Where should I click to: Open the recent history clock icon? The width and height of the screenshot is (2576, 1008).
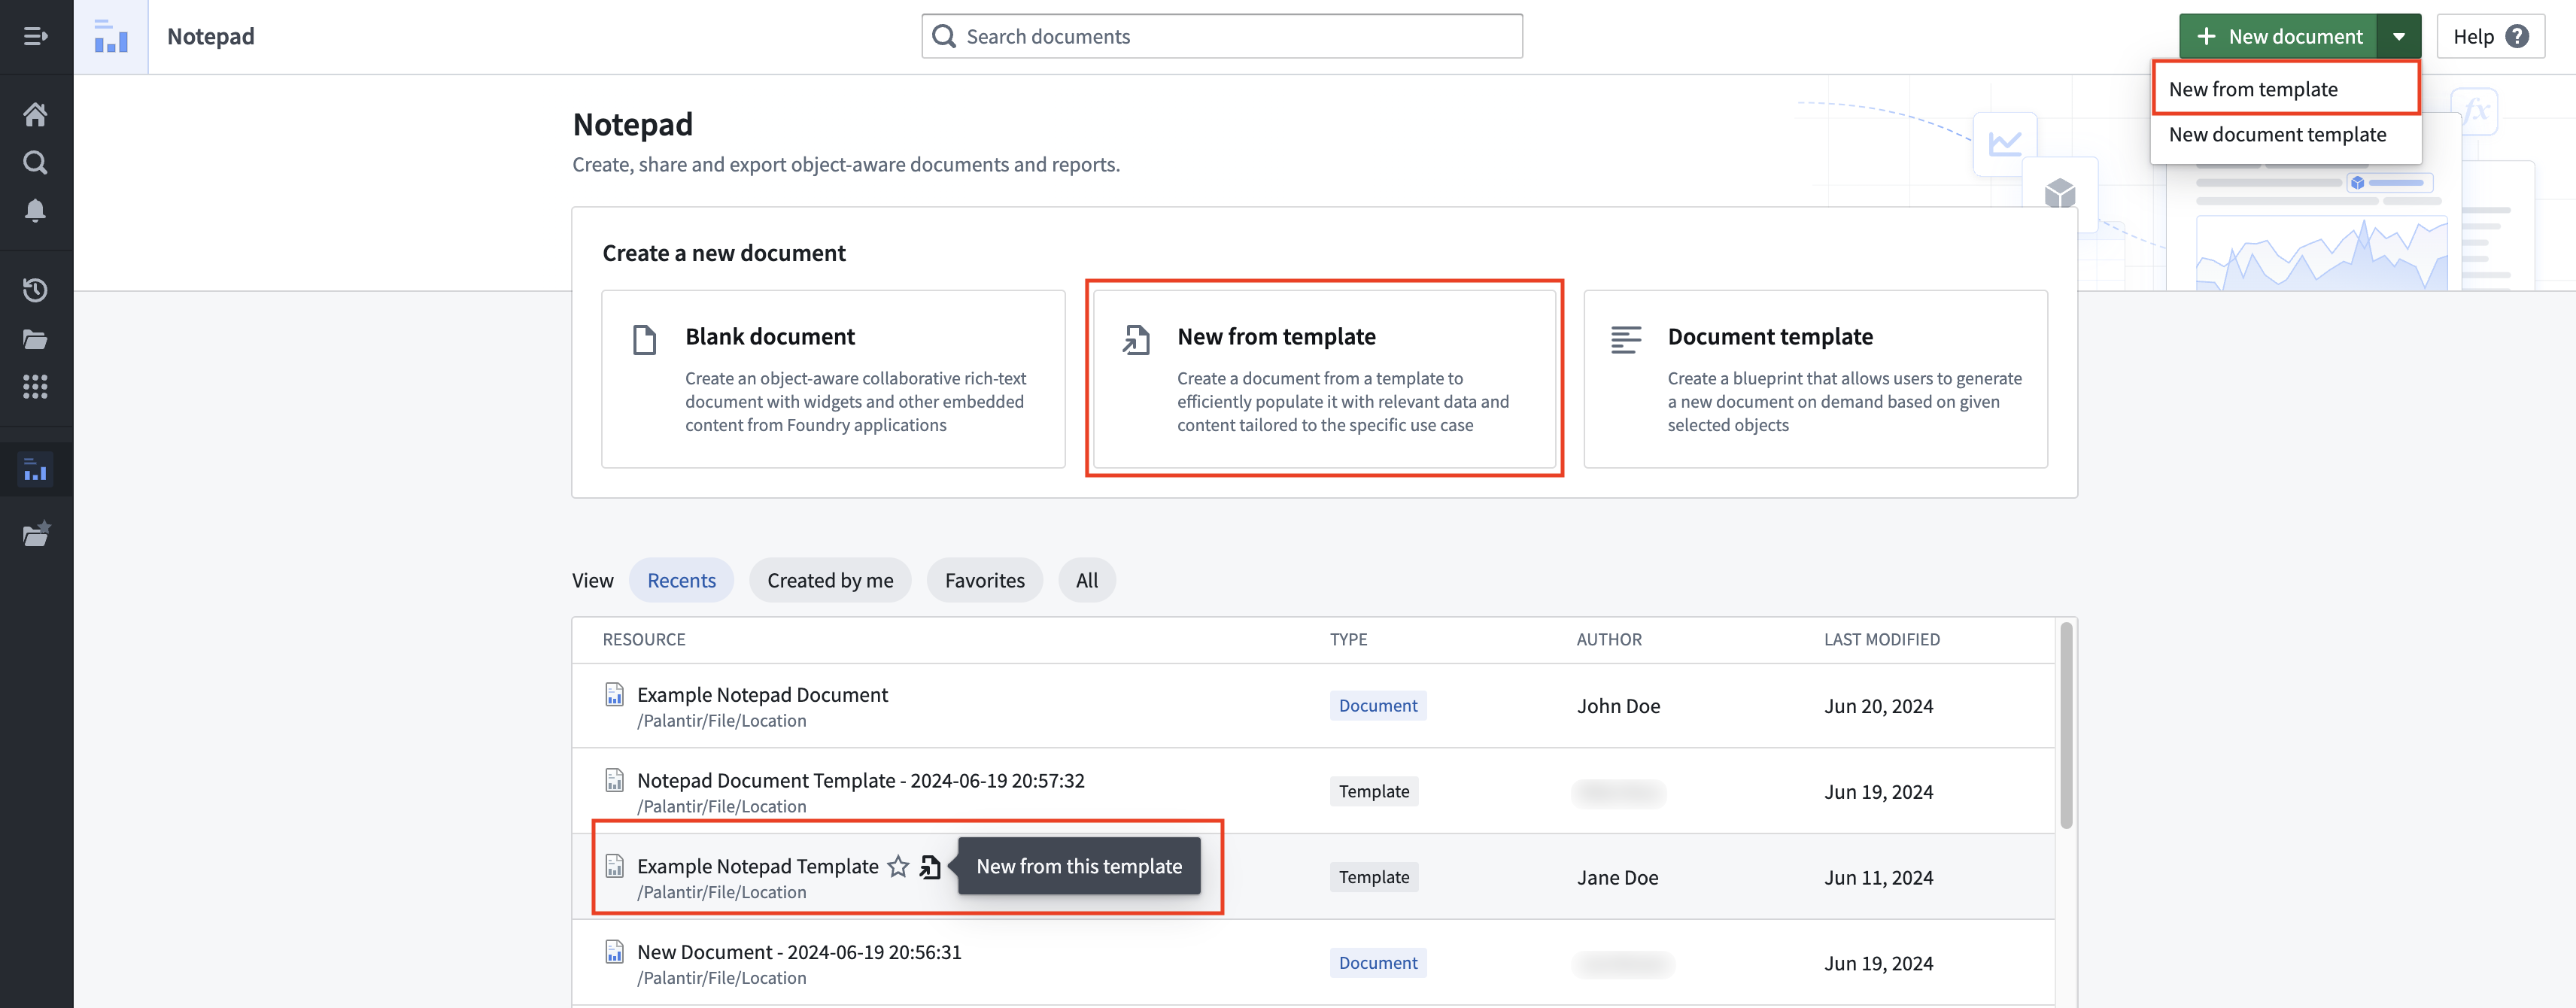click(x=36, y=290)
